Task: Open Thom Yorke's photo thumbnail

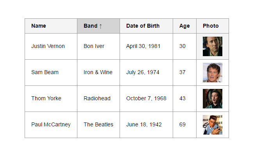Action: [212, 99]
